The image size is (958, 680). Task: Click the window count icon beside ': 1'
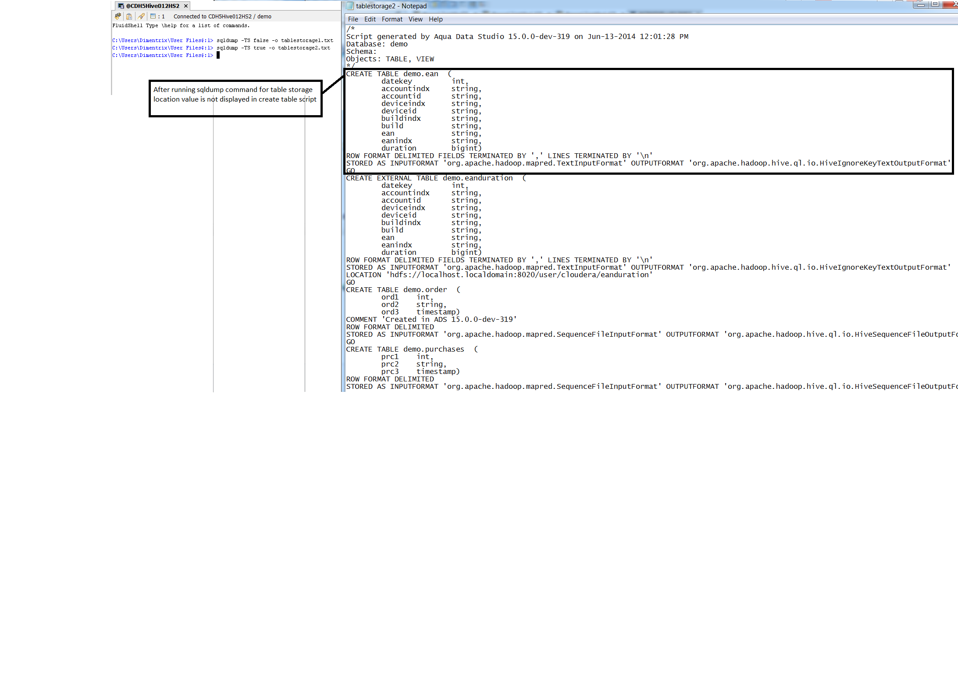(x=153, y=16)
